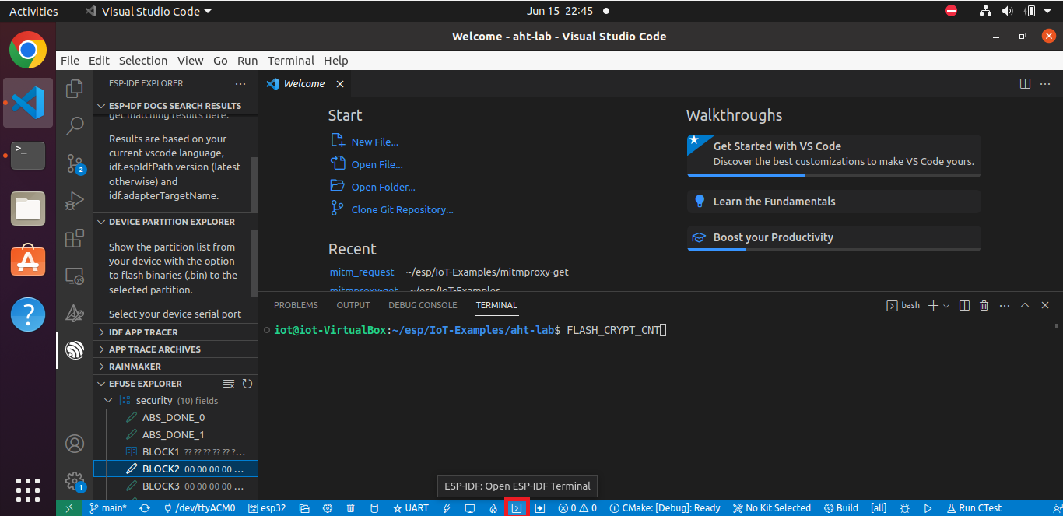Switch to the Debug Console tab
This screenshot has width=1063, height=516.
(x=423, y=305)
